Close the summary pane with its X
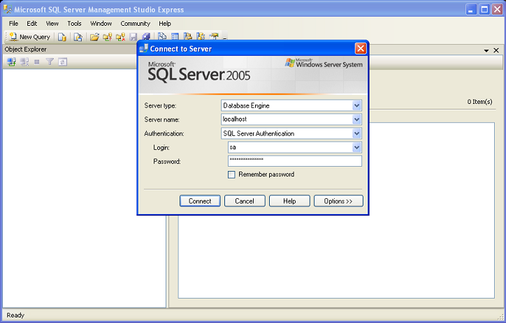506x323 pixels. 496,50
